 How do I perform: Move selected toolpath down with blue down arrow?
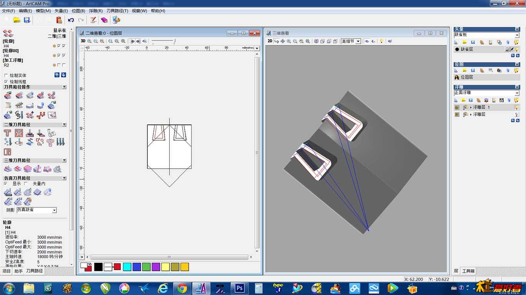pos(64,75)
